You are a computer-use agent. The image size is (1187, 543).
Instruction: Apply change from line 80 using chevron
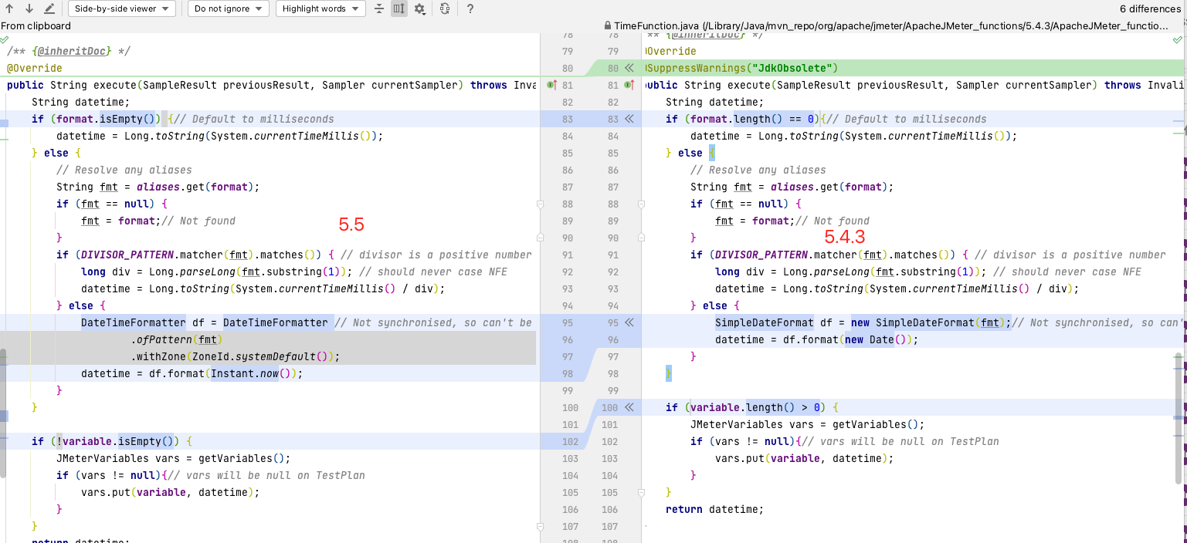627,68
